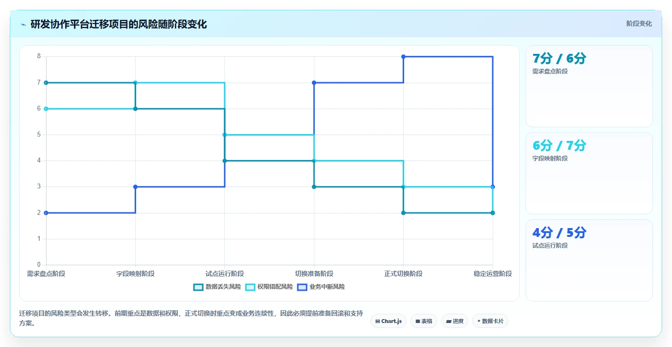Click the lightning icon beside the chart title

tap(24, 24)
